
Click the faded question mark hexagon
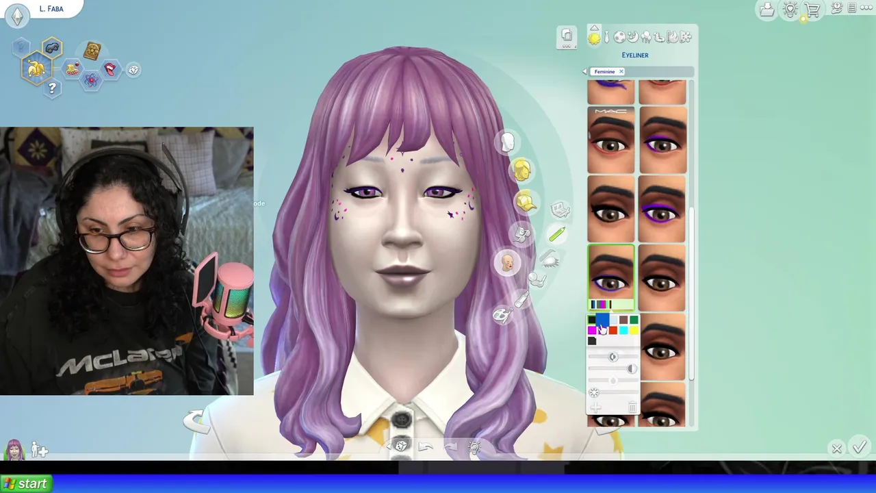click(x=21, y=47)
